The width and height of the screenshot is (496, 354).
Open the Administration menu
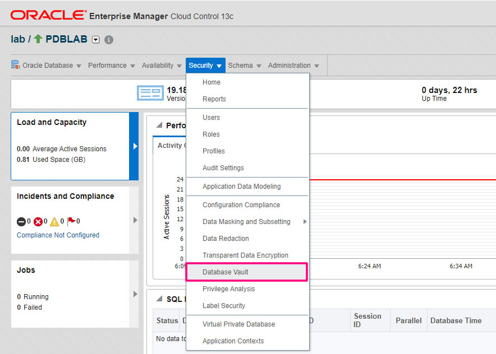click(293, 66)
